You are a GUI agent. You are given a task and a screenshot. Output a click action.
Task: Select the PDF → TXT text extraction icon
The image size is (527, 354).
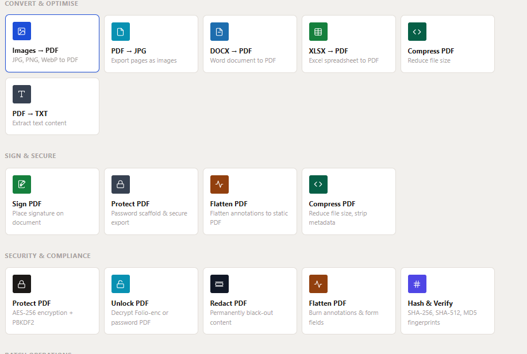tap(21, 94)
